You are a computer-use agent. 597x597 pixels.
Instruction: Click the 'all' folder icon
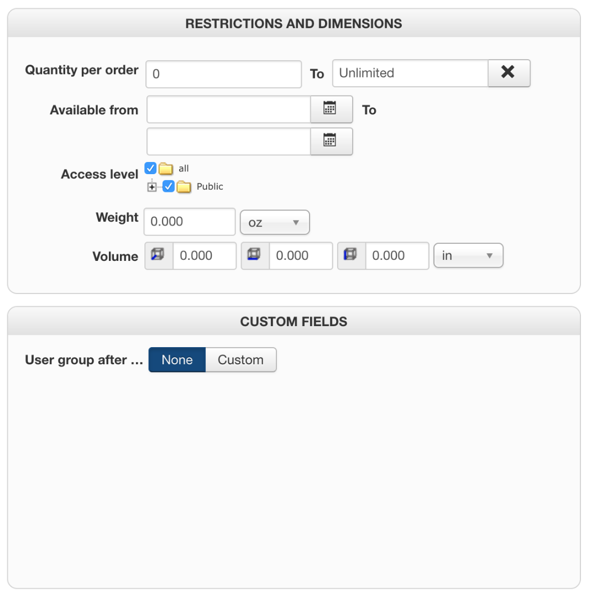coord(166,169)
